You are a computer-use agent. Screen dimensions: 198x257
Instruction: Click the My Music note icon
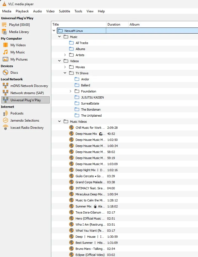pos(6,52)
